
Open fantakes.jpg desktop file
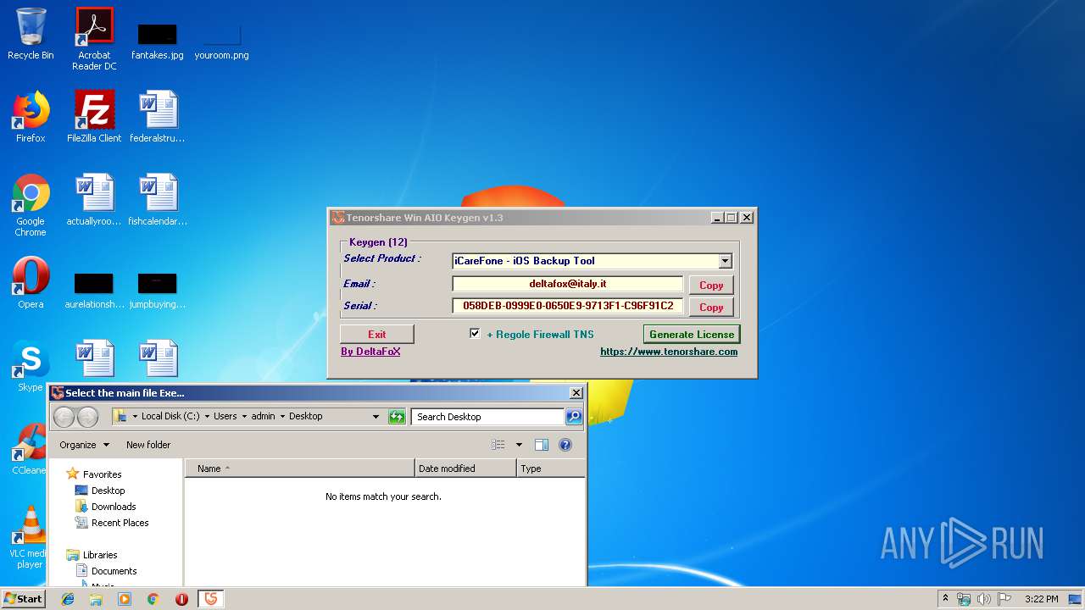[x=158, y=40]
